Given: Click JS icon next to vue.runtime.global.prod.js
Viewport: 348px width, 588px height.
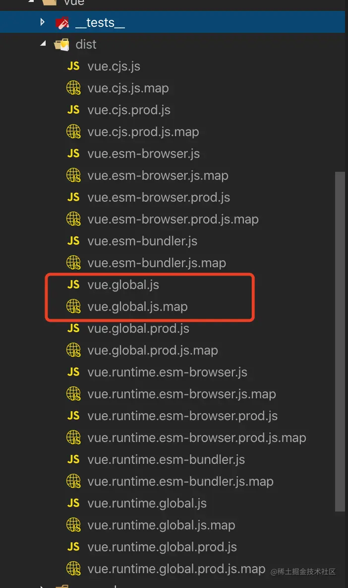Looking at the screenshot, I should pos(73,547).
